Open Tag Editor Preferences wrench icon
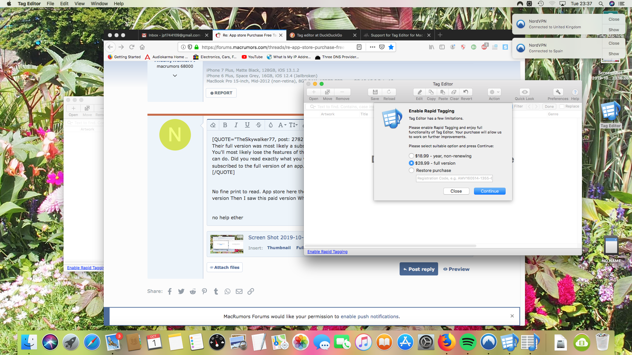The width and height of the screenshot is (632, 355). tap(558, 92)
